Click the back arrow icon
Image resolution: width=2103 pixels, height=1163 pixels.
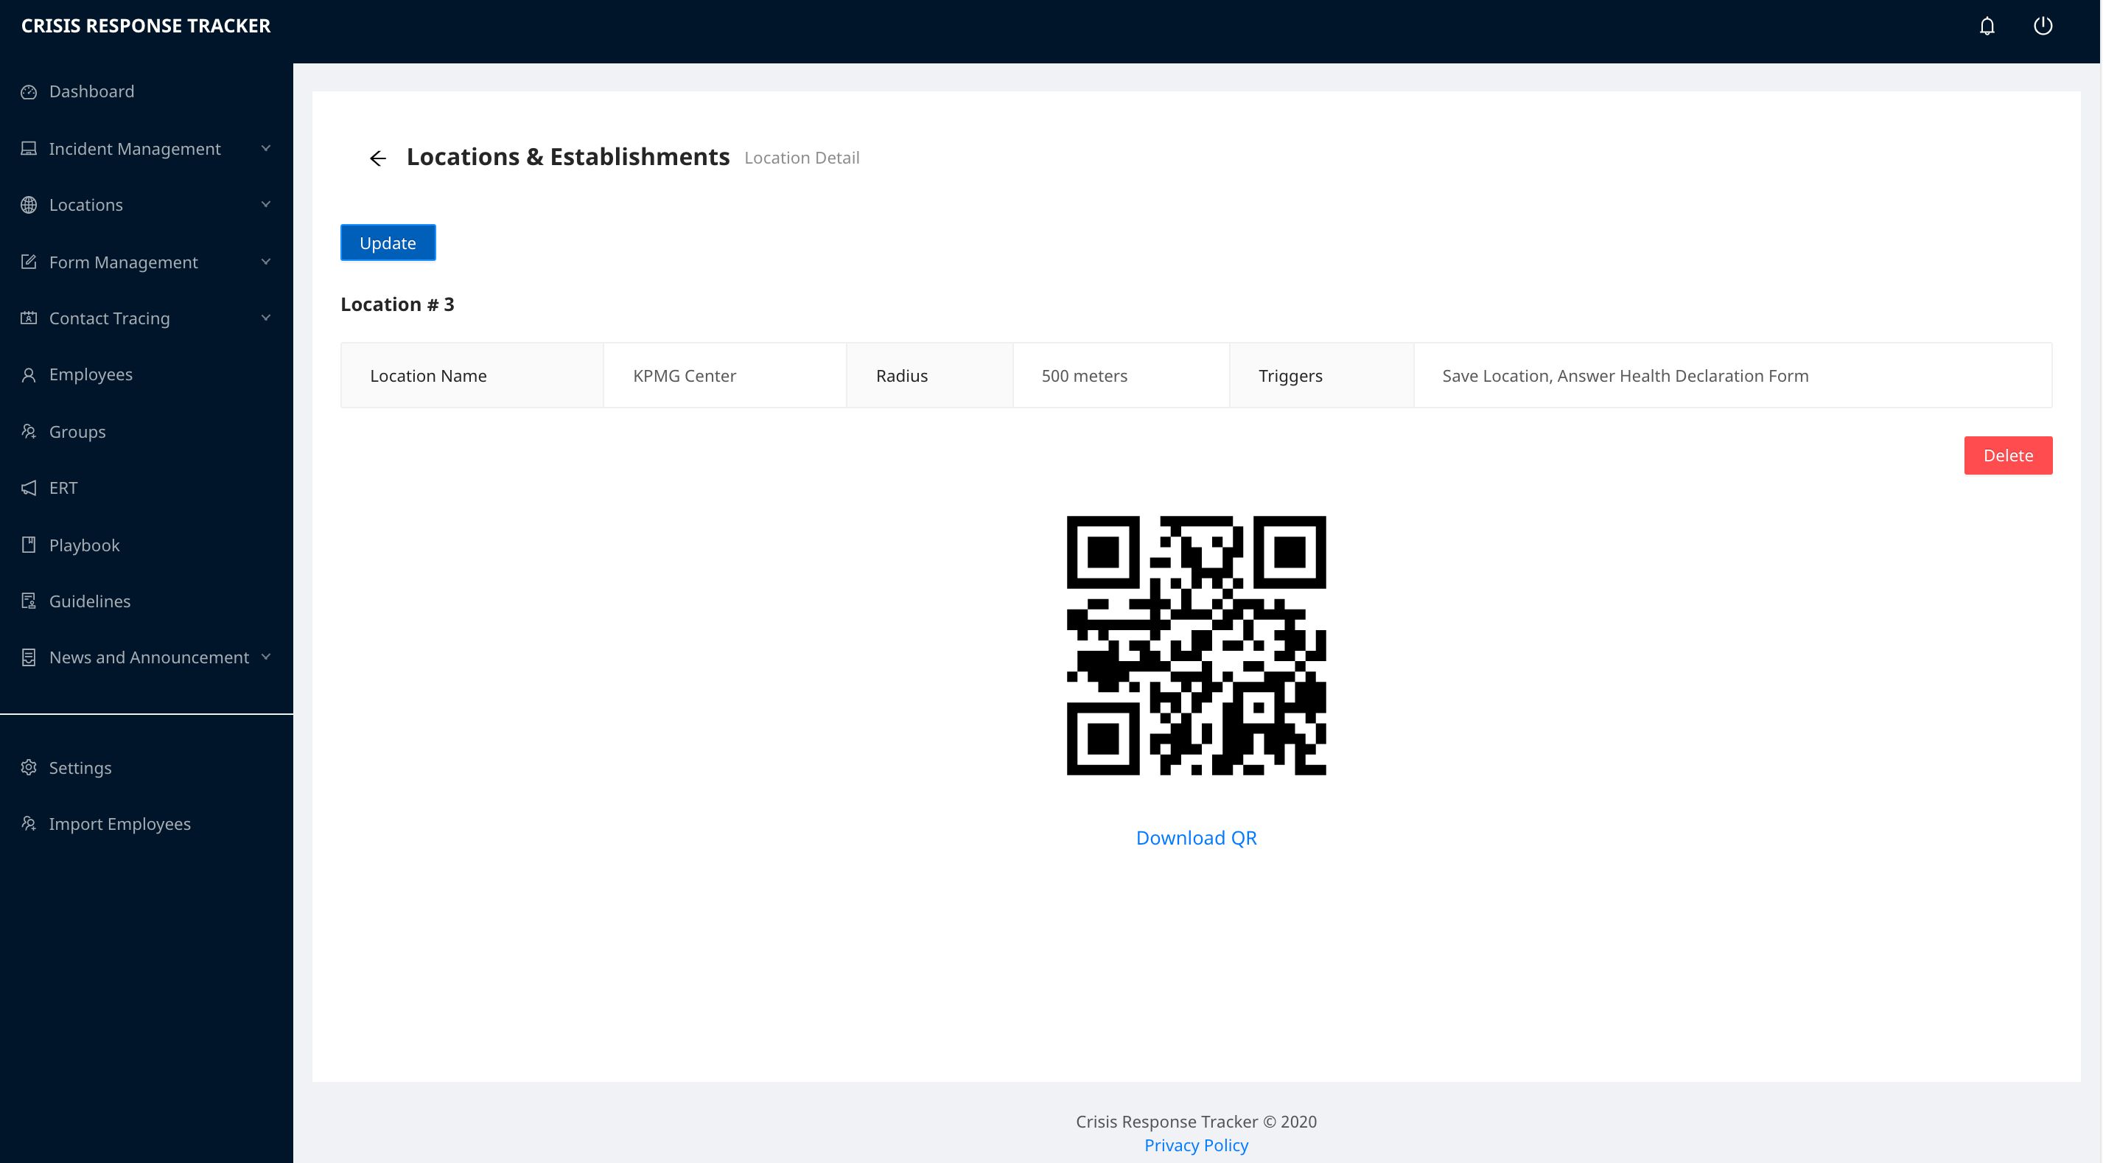(377, 158)
